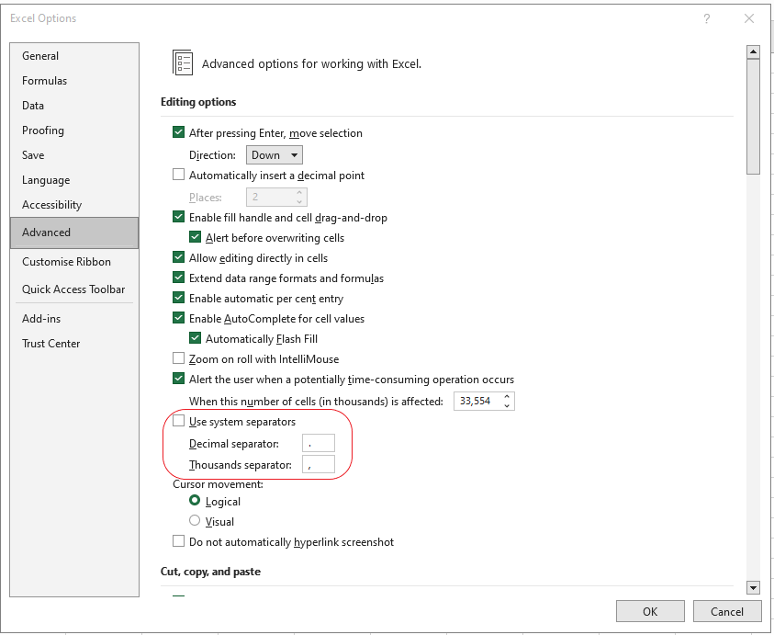
Task: Check Use system separators
Action: (x=178, y=421)
